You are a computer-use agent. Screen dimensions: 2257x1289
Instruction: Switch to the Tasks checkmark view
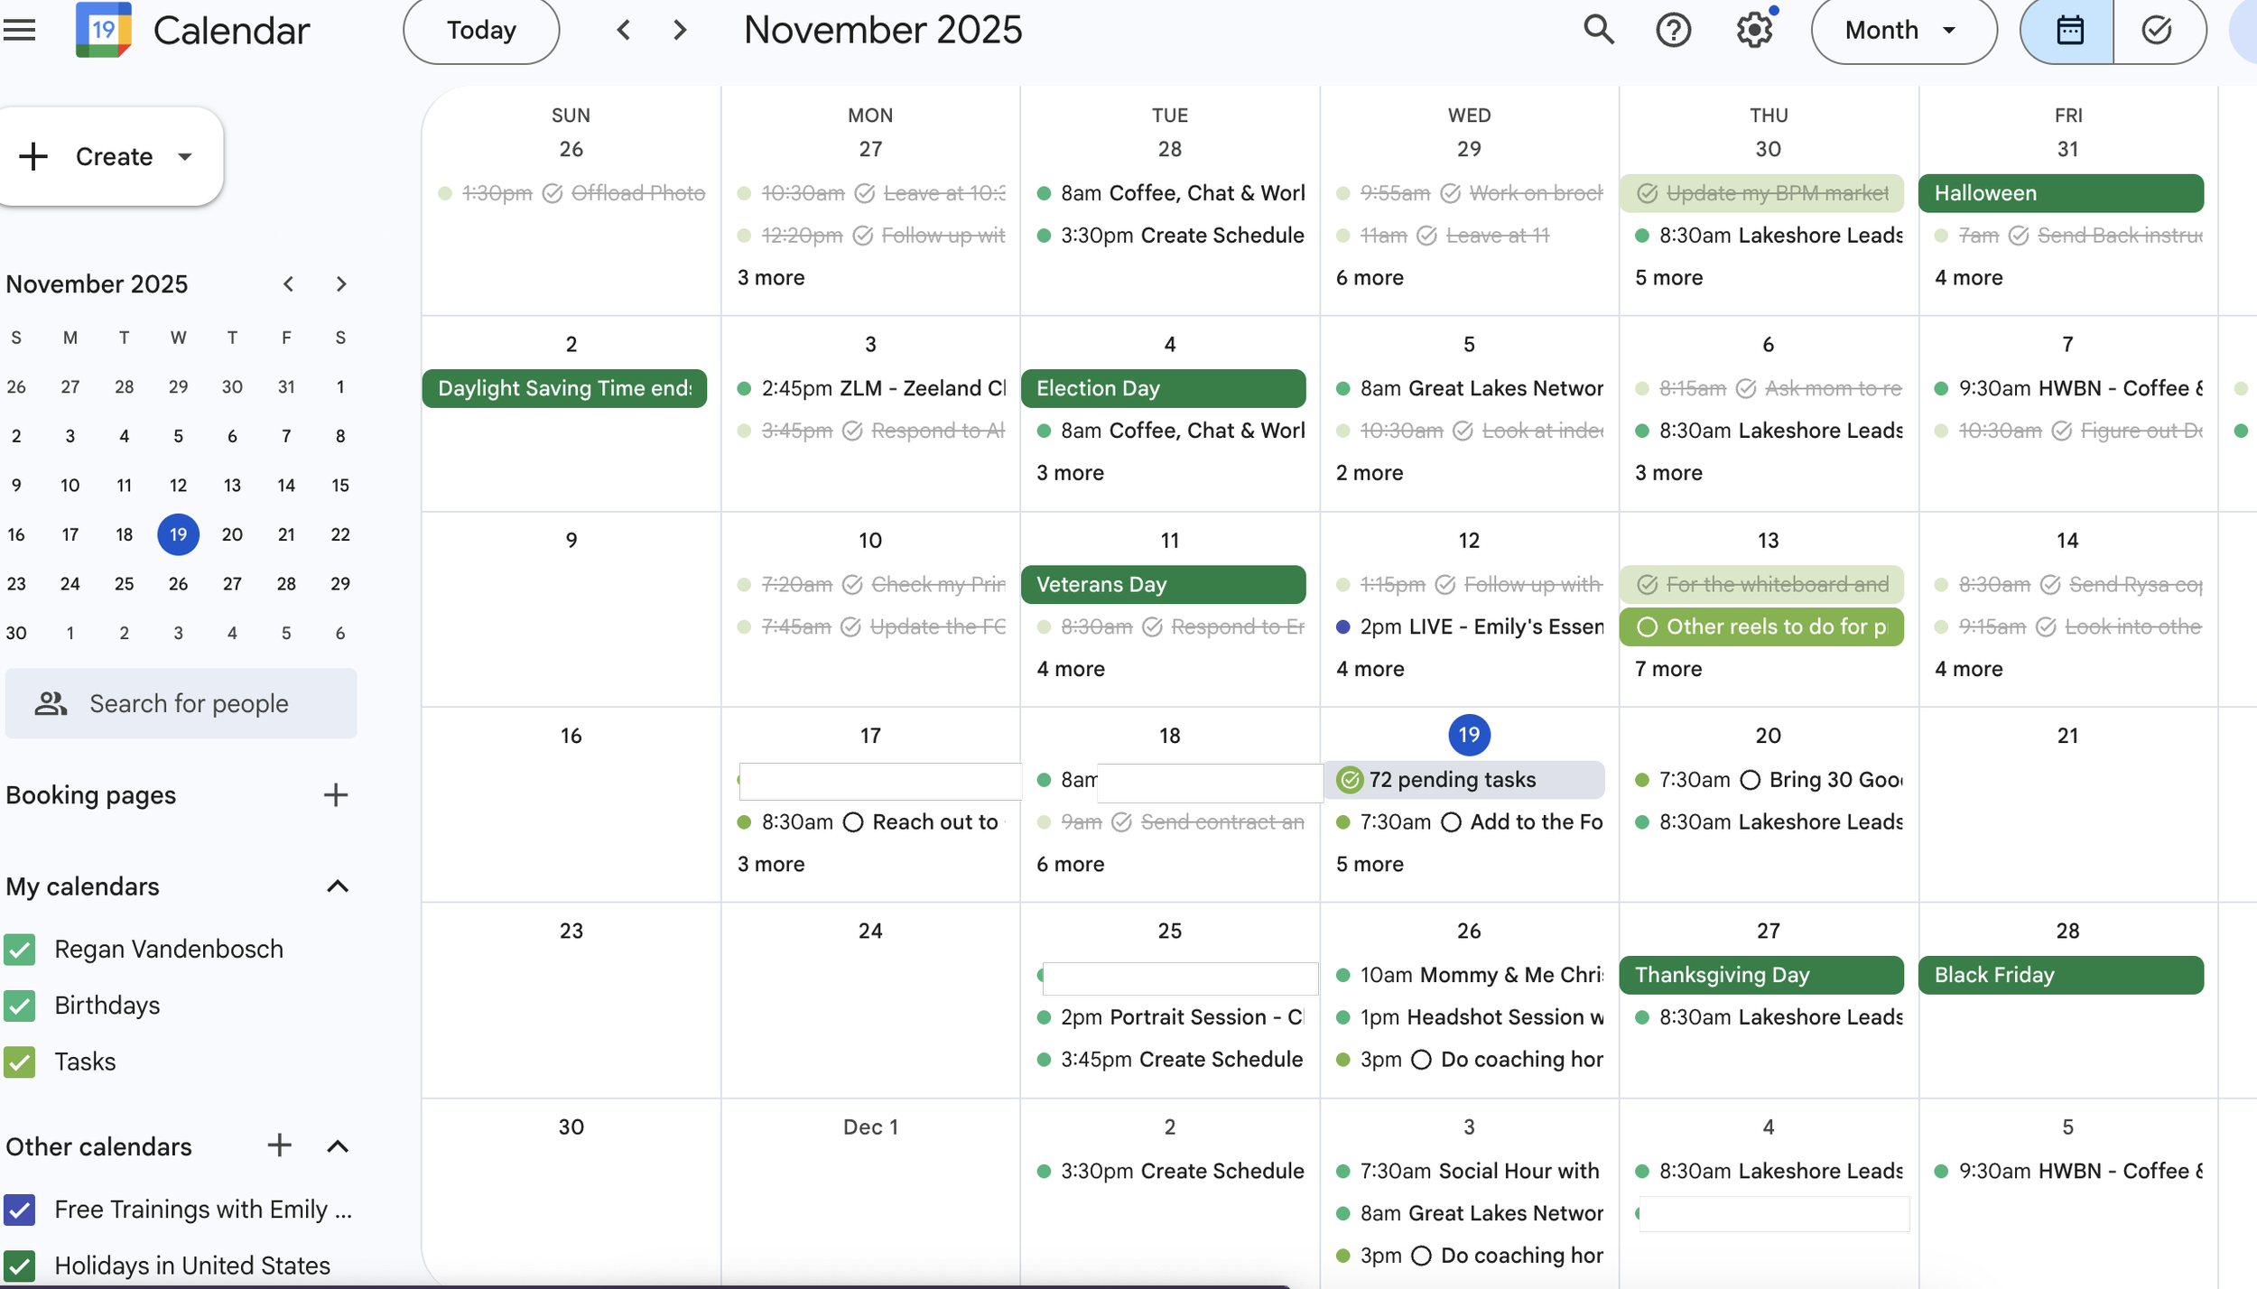[x=2157, y=31]
